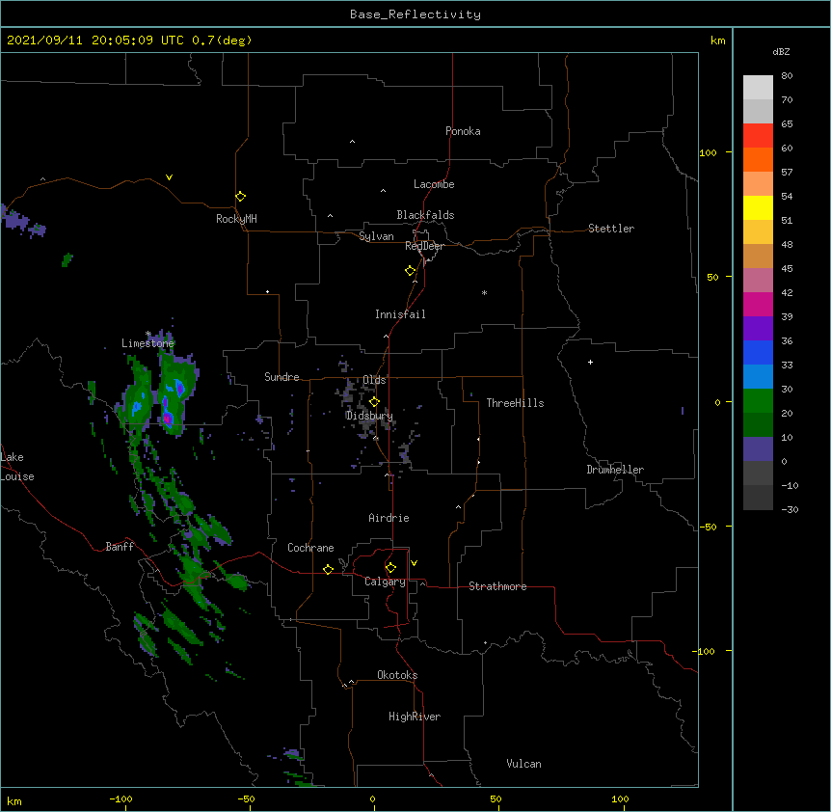Click the Strathmore city label
The height and width of the screenshot is (812, 831).
point(497,586)
